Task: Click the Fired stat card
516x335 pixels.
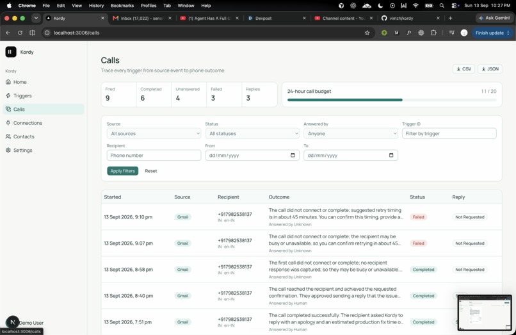Action: [x=118, y=94]
